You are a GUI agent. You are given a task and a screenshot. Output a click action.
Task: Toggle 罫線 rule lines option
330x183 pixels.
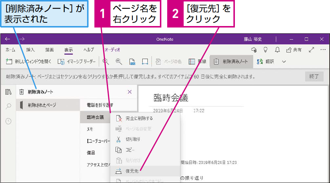(197, 62)
